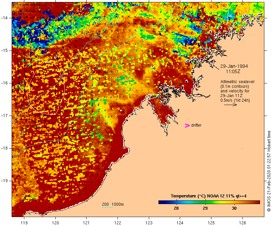The width and height of the screenshot is (273, 226).
Task: Click longitude axis label 126
Action: tap(242, 223)
